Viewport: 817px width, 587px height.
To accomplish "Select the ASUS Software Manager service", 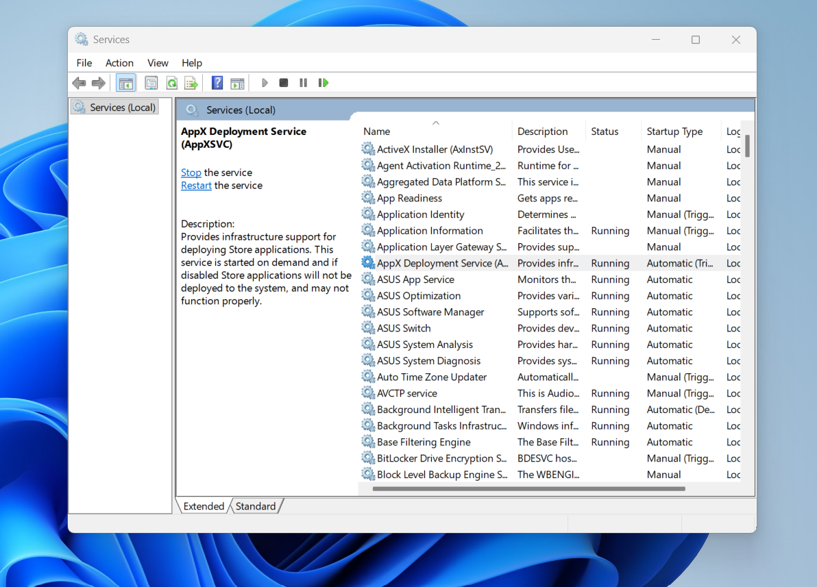I will pos(550,312).
